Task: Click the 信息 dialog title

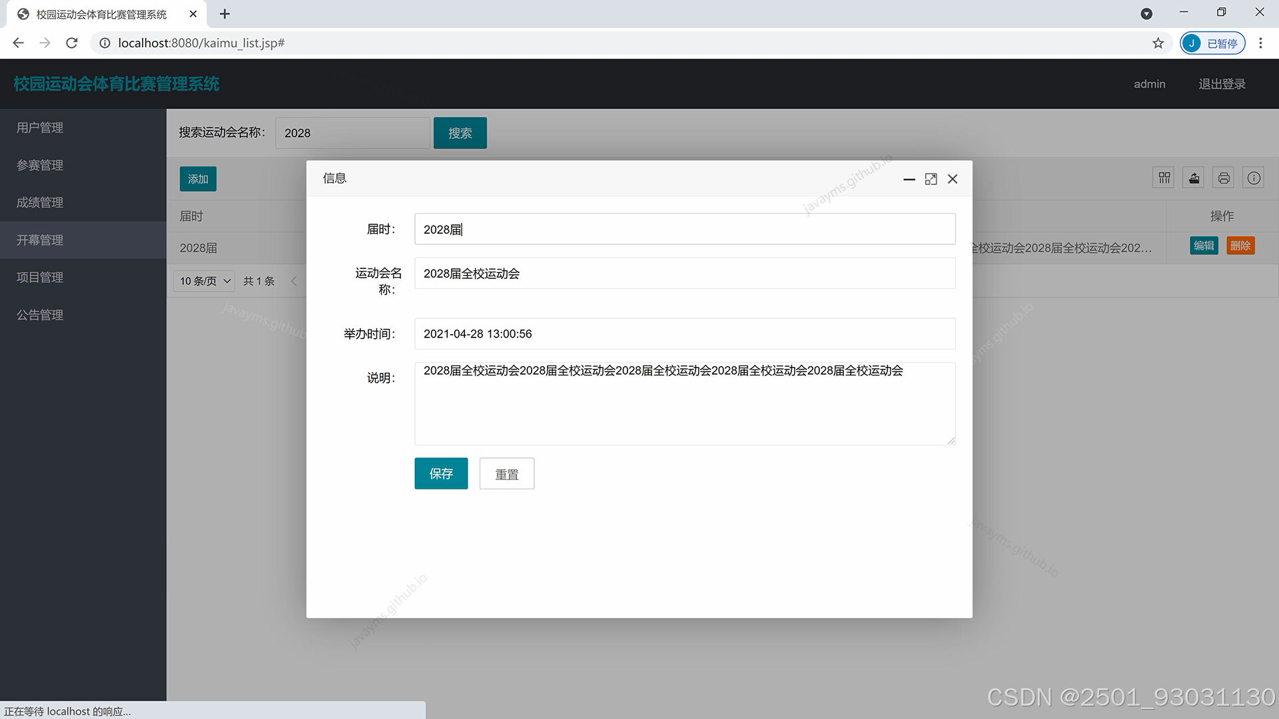Action: [x=334, y=178]
